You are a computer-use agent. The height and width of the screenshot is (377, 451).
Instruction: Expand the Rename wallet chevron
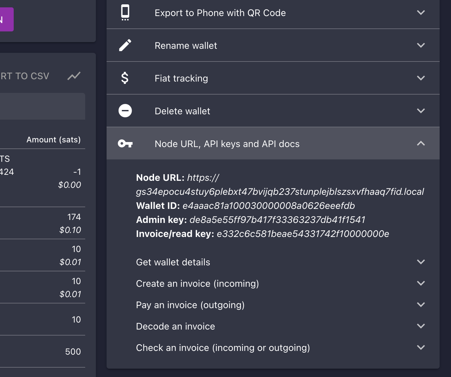point(421,45)
